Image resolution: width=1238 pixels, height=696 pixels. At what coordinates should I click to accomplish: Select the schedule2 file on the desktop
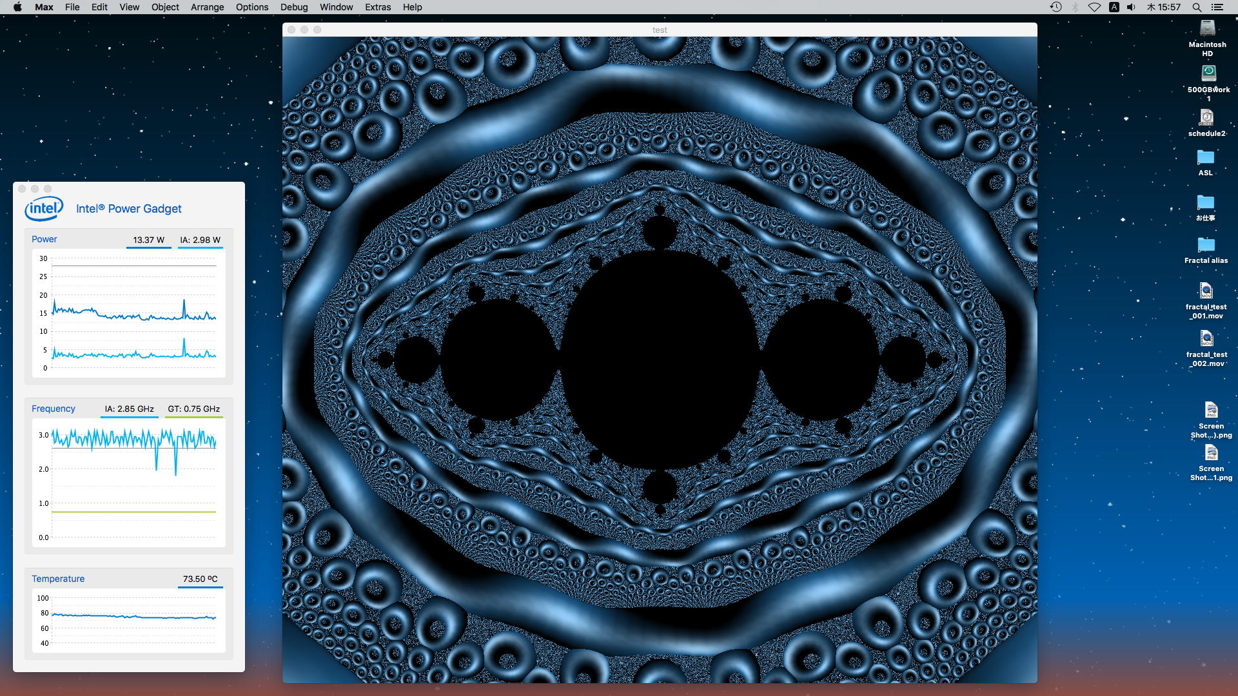1206,118
